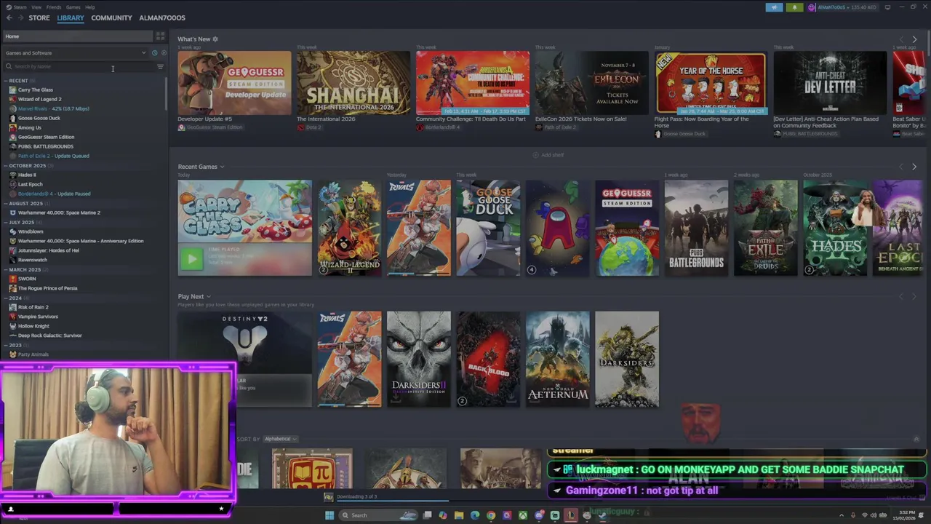931x524 pixels.
Task: Toggle the collections grid view icon
Action: tap(160, 36)
